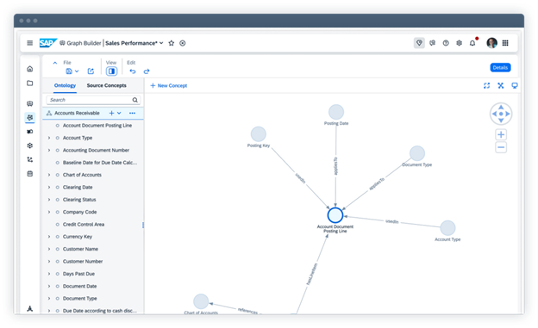Mark Sales Performance as favorite with star
The height and width of the screenshot is (328, 538).
point(172,43)
